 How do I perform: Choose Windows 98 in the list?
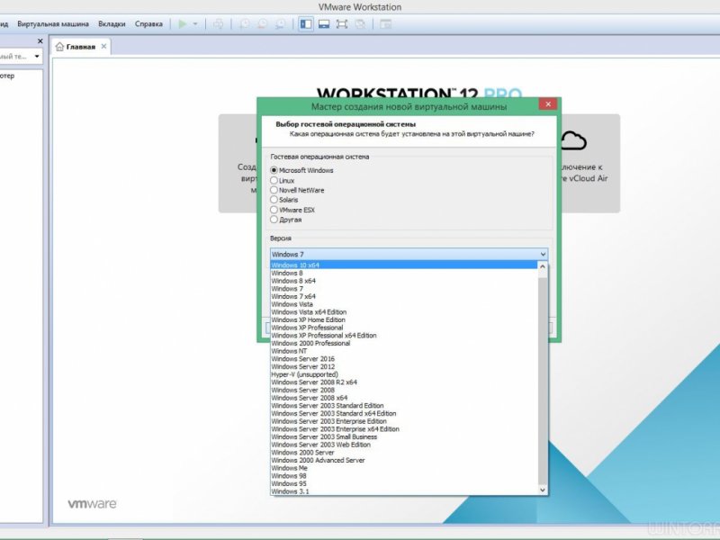click(x=403, y=476)
